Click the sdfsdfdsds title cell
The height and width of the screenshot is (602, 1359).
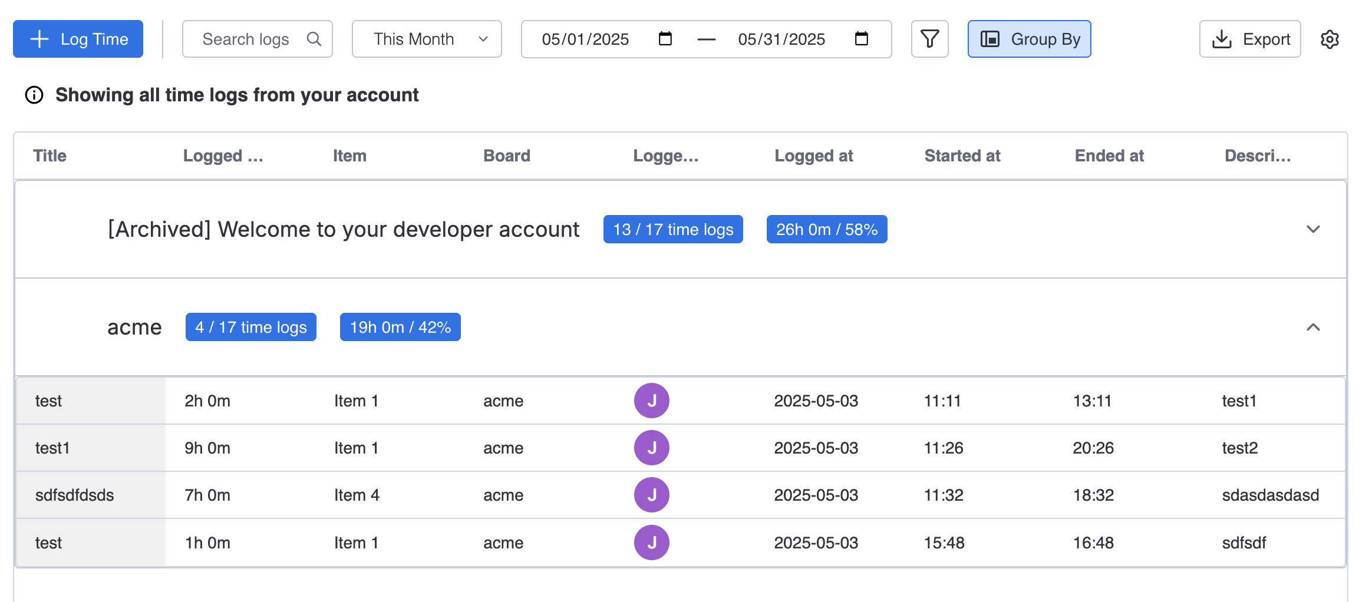74,495
